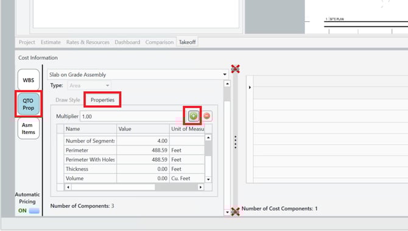Click the red remove property minus icon
Screen dimensions: 408x231
207,116
